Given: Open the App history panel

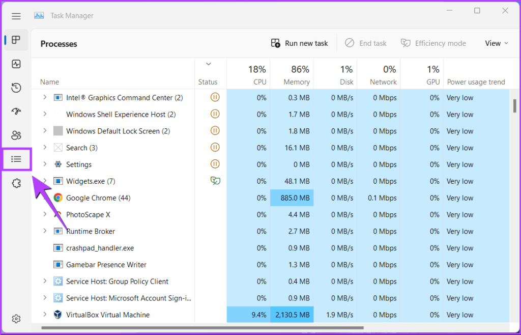Looking at the screenshot, I should click(x=16, y=88).
